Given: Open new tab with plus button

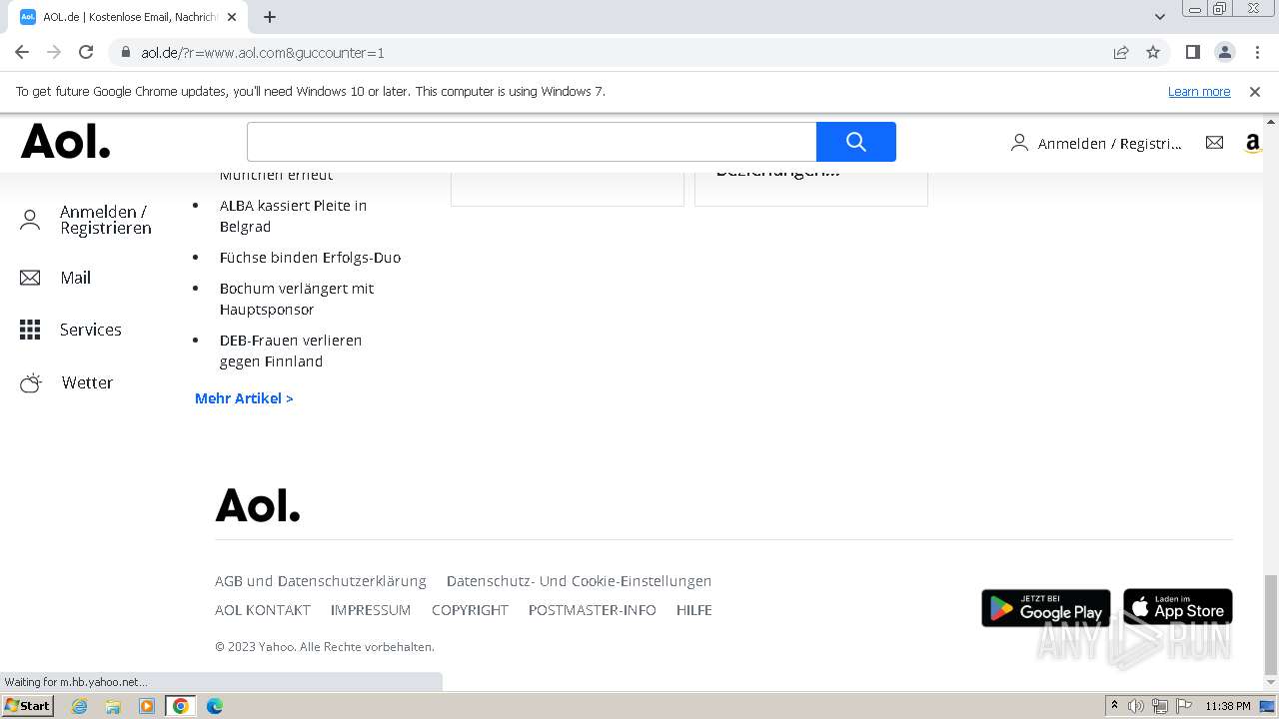Looking at the screenshot, I should tap(270, 17).
